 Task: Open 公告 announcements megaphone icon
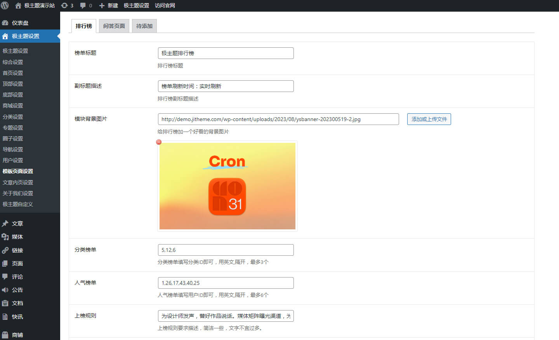tap(5, 290)
